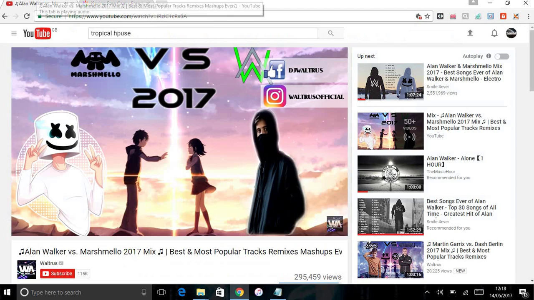Open the Waltrus channel avatar
Viewport: 534px width, 300px height.
27,270
